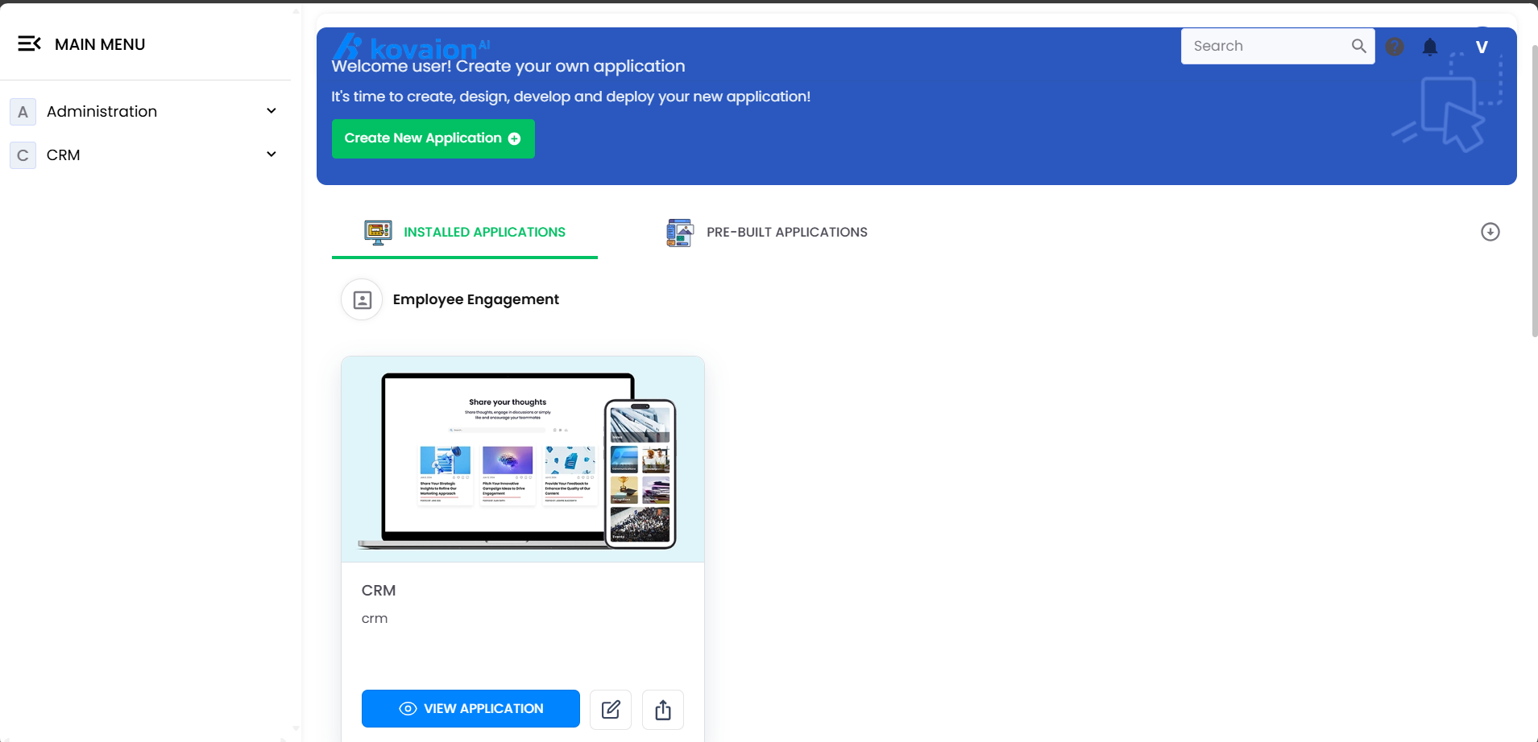
Task: Click inside the search input field
Action: 1257,46
